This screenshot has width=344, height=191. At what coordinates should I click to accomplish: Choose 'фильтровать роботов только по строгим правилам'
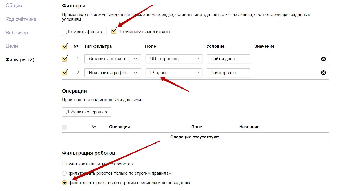[x=64, y=173]
